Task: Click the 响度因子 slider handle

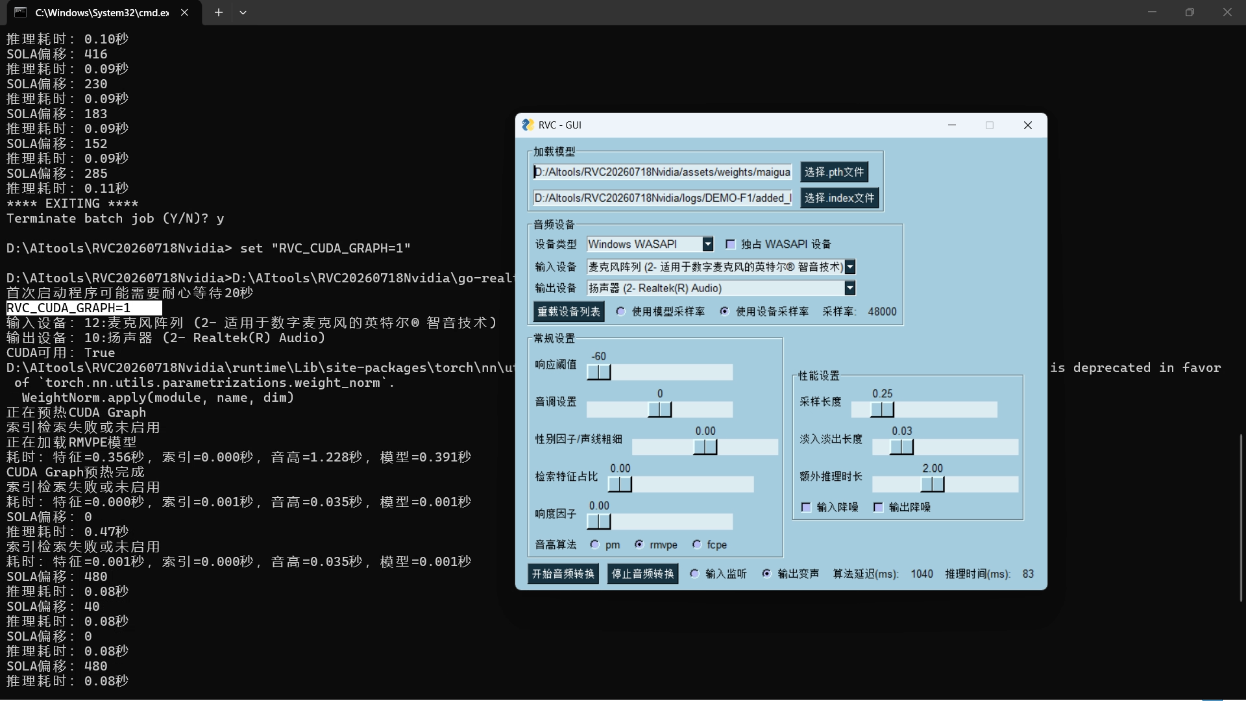Action: (598, 522)
